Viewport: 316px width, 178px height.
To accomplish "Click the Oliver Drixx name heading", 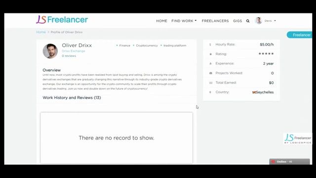I will [77, 45].
